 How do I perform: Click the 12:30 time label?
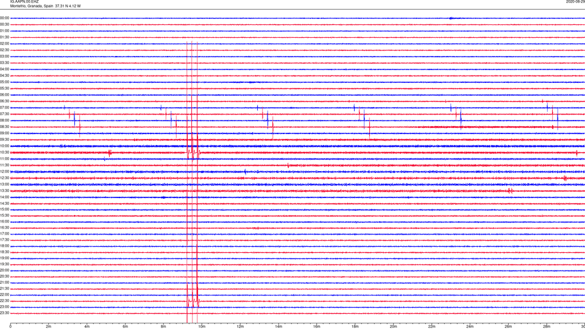pos(4,178)
